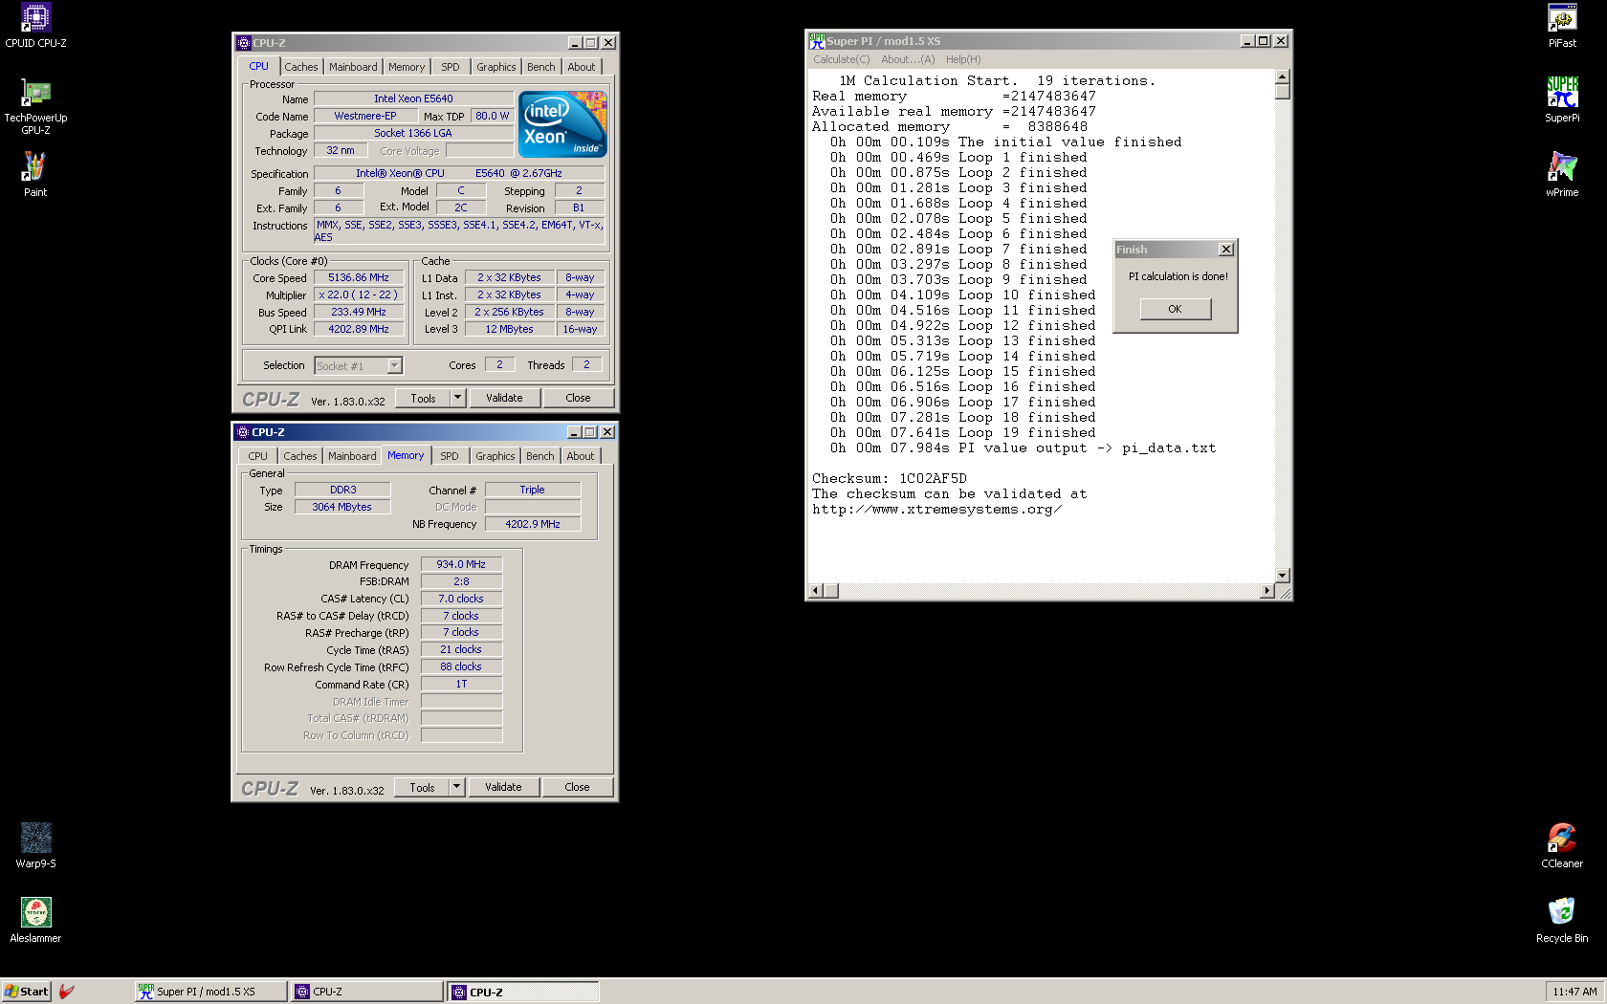Click the lower CPU-Z window title icon
The width and height of the screenshot is (1607, 1004).
[243, 432]
